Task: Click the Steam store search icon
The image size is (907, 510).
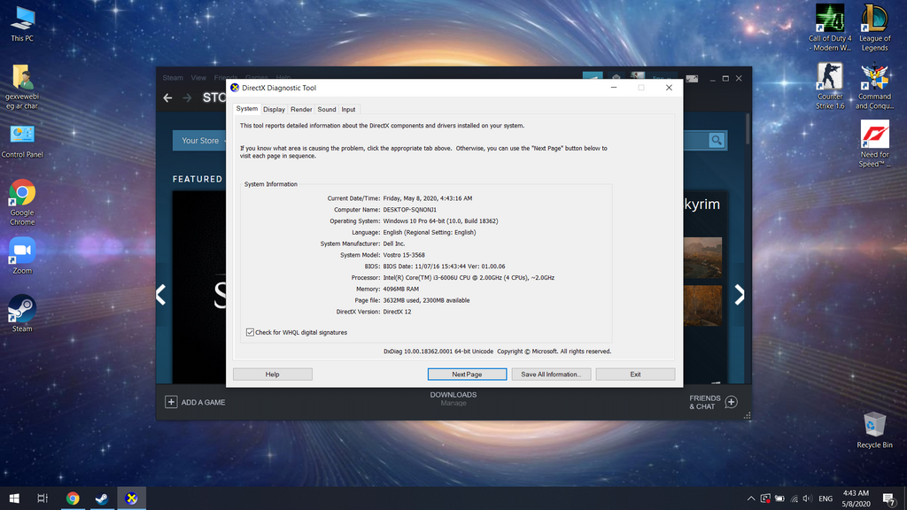Action: [716, 140]
